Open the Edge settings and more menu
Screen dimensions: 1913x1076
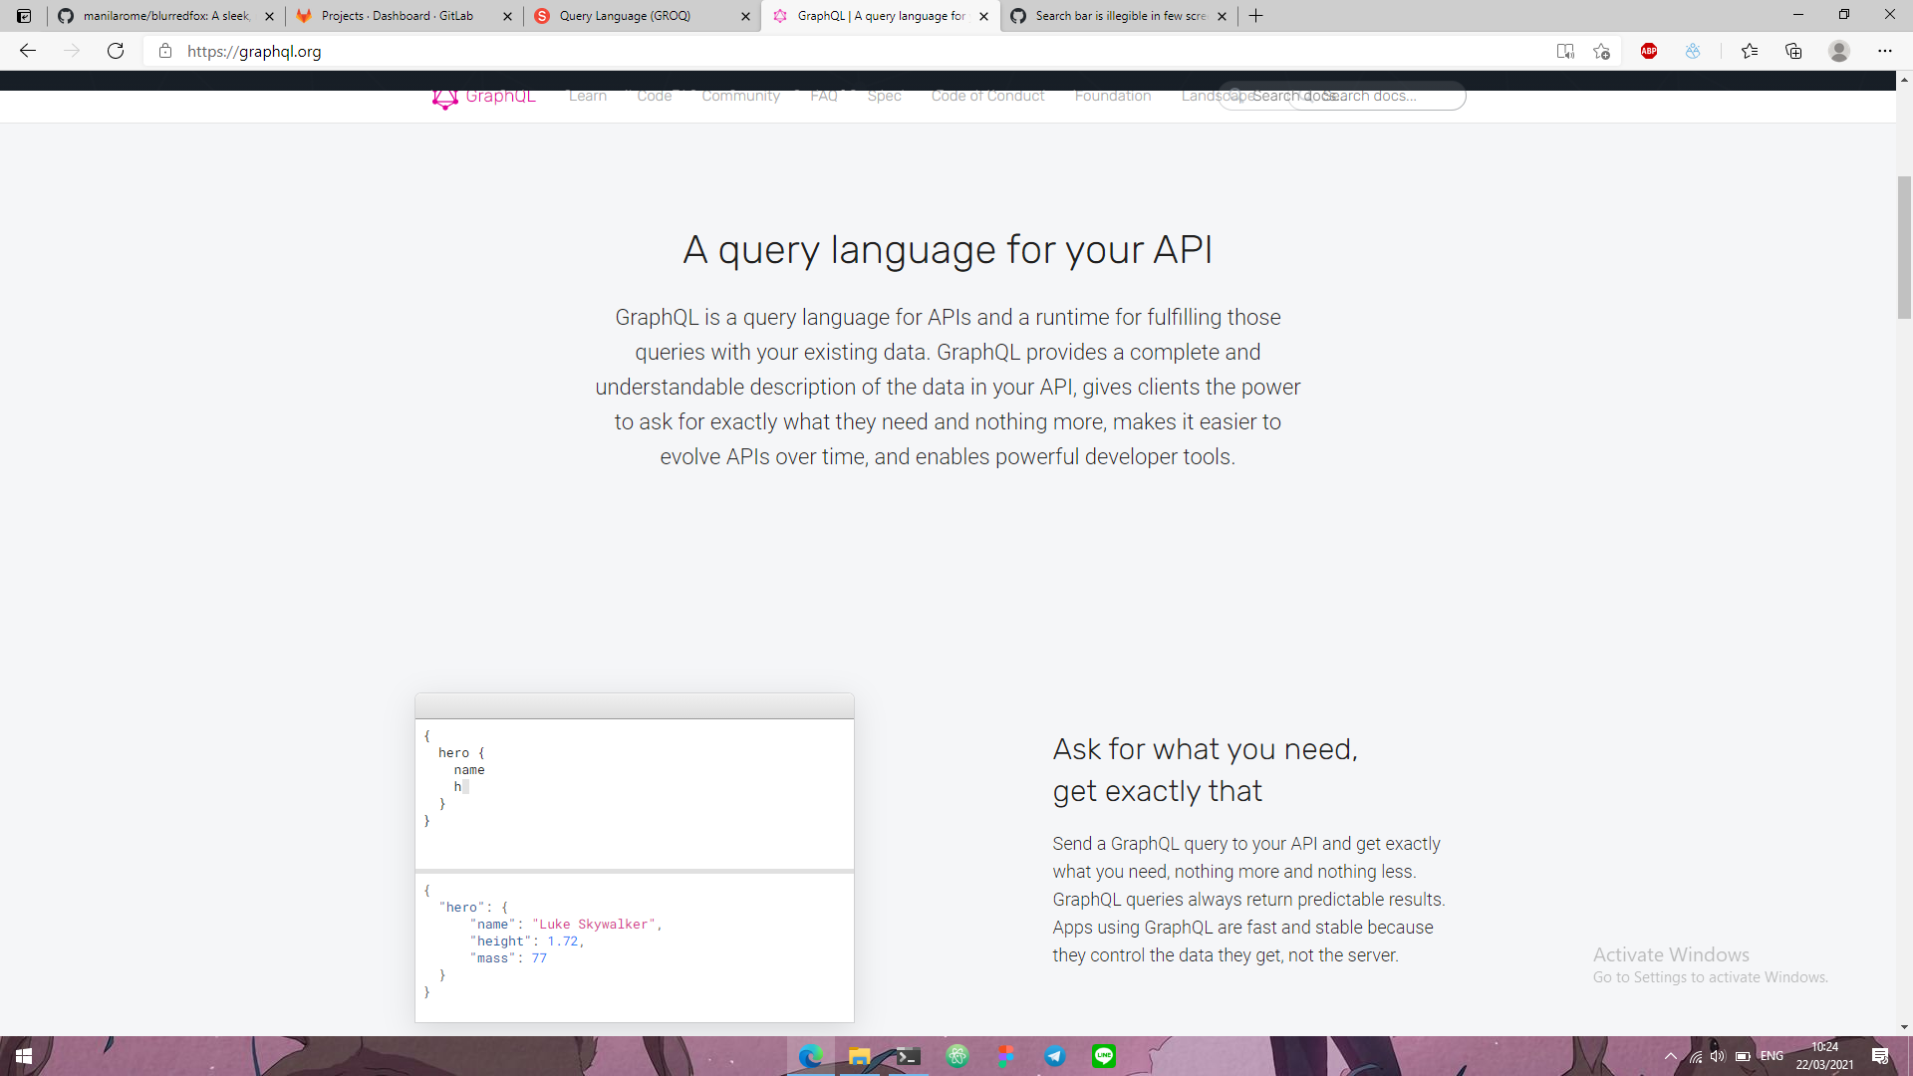pos(1885,51)
